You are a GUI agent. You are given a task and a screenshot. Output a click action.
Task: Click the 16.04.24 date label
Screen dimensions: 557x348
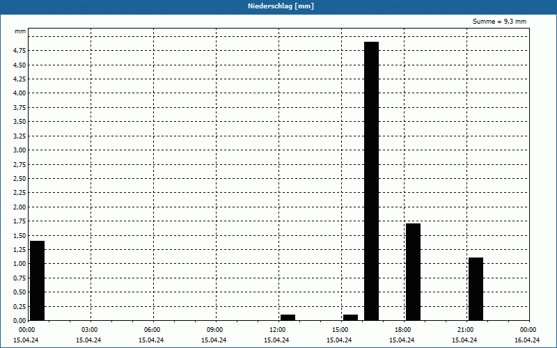click(x=527, y=340)
